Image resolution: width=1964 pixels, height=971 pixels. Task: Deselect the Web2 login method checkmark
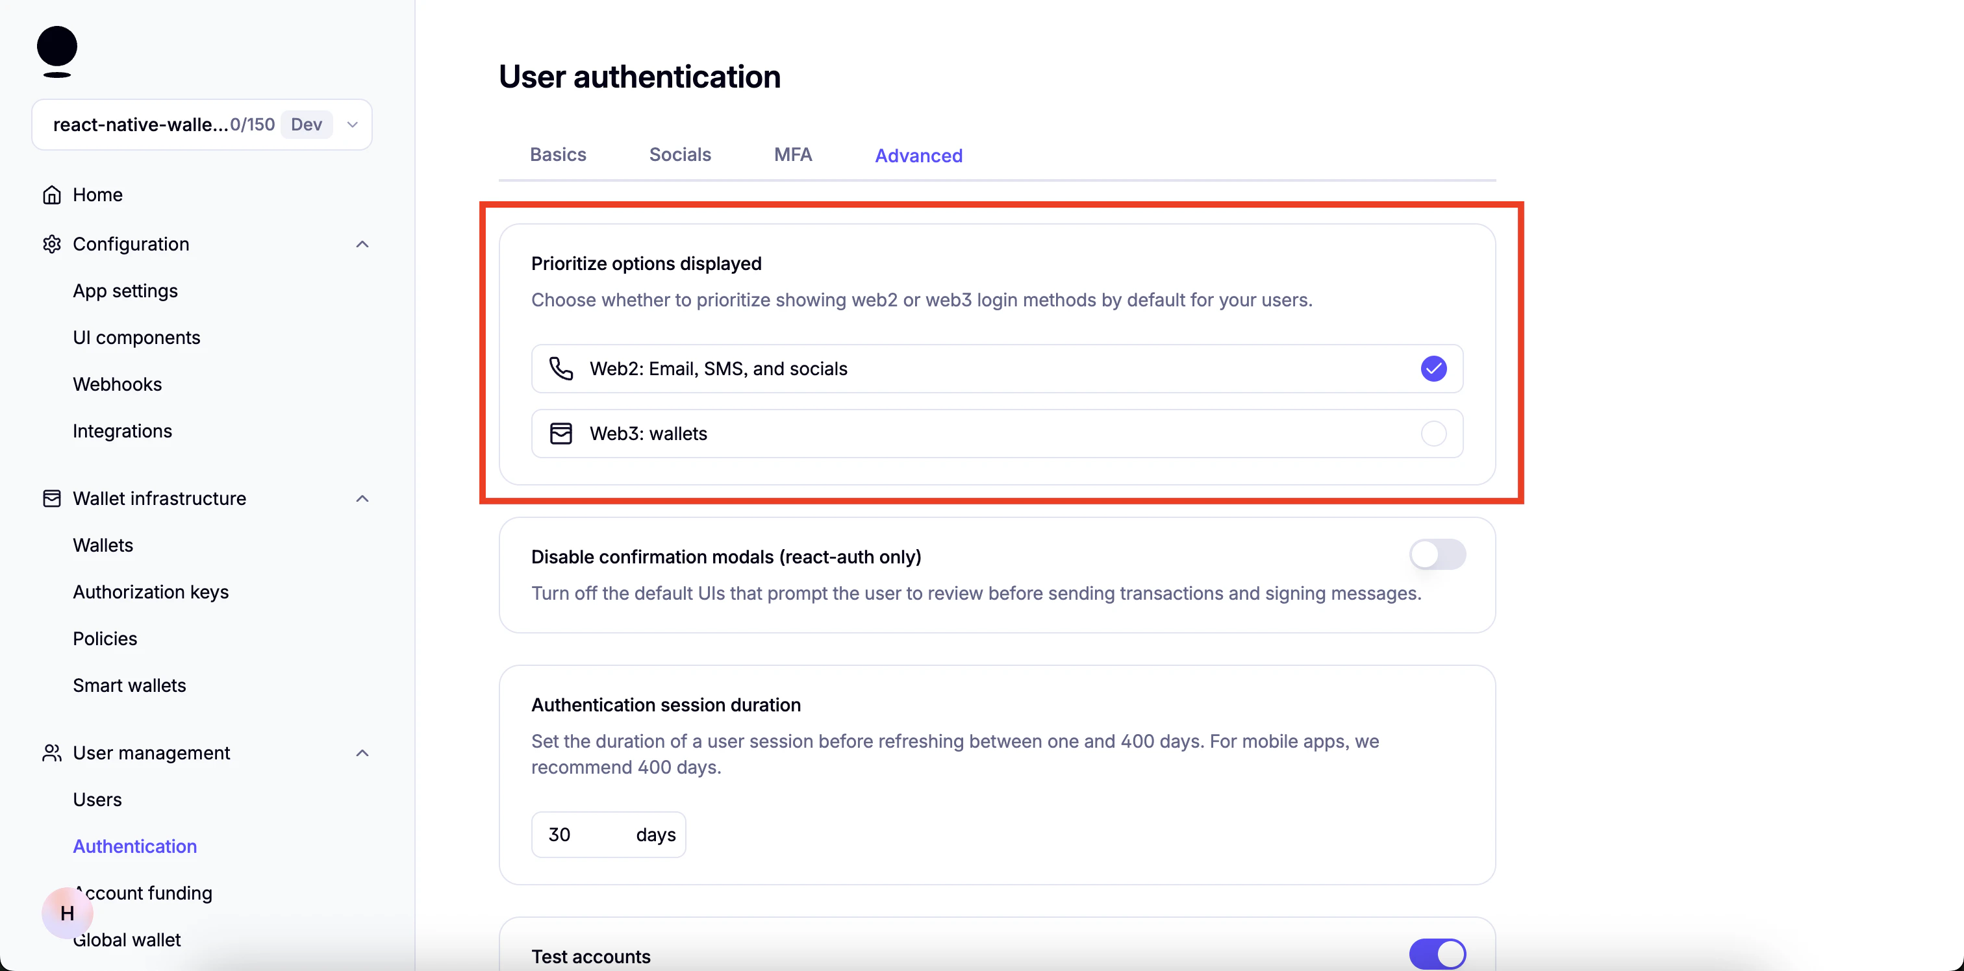coord(1433,368)
